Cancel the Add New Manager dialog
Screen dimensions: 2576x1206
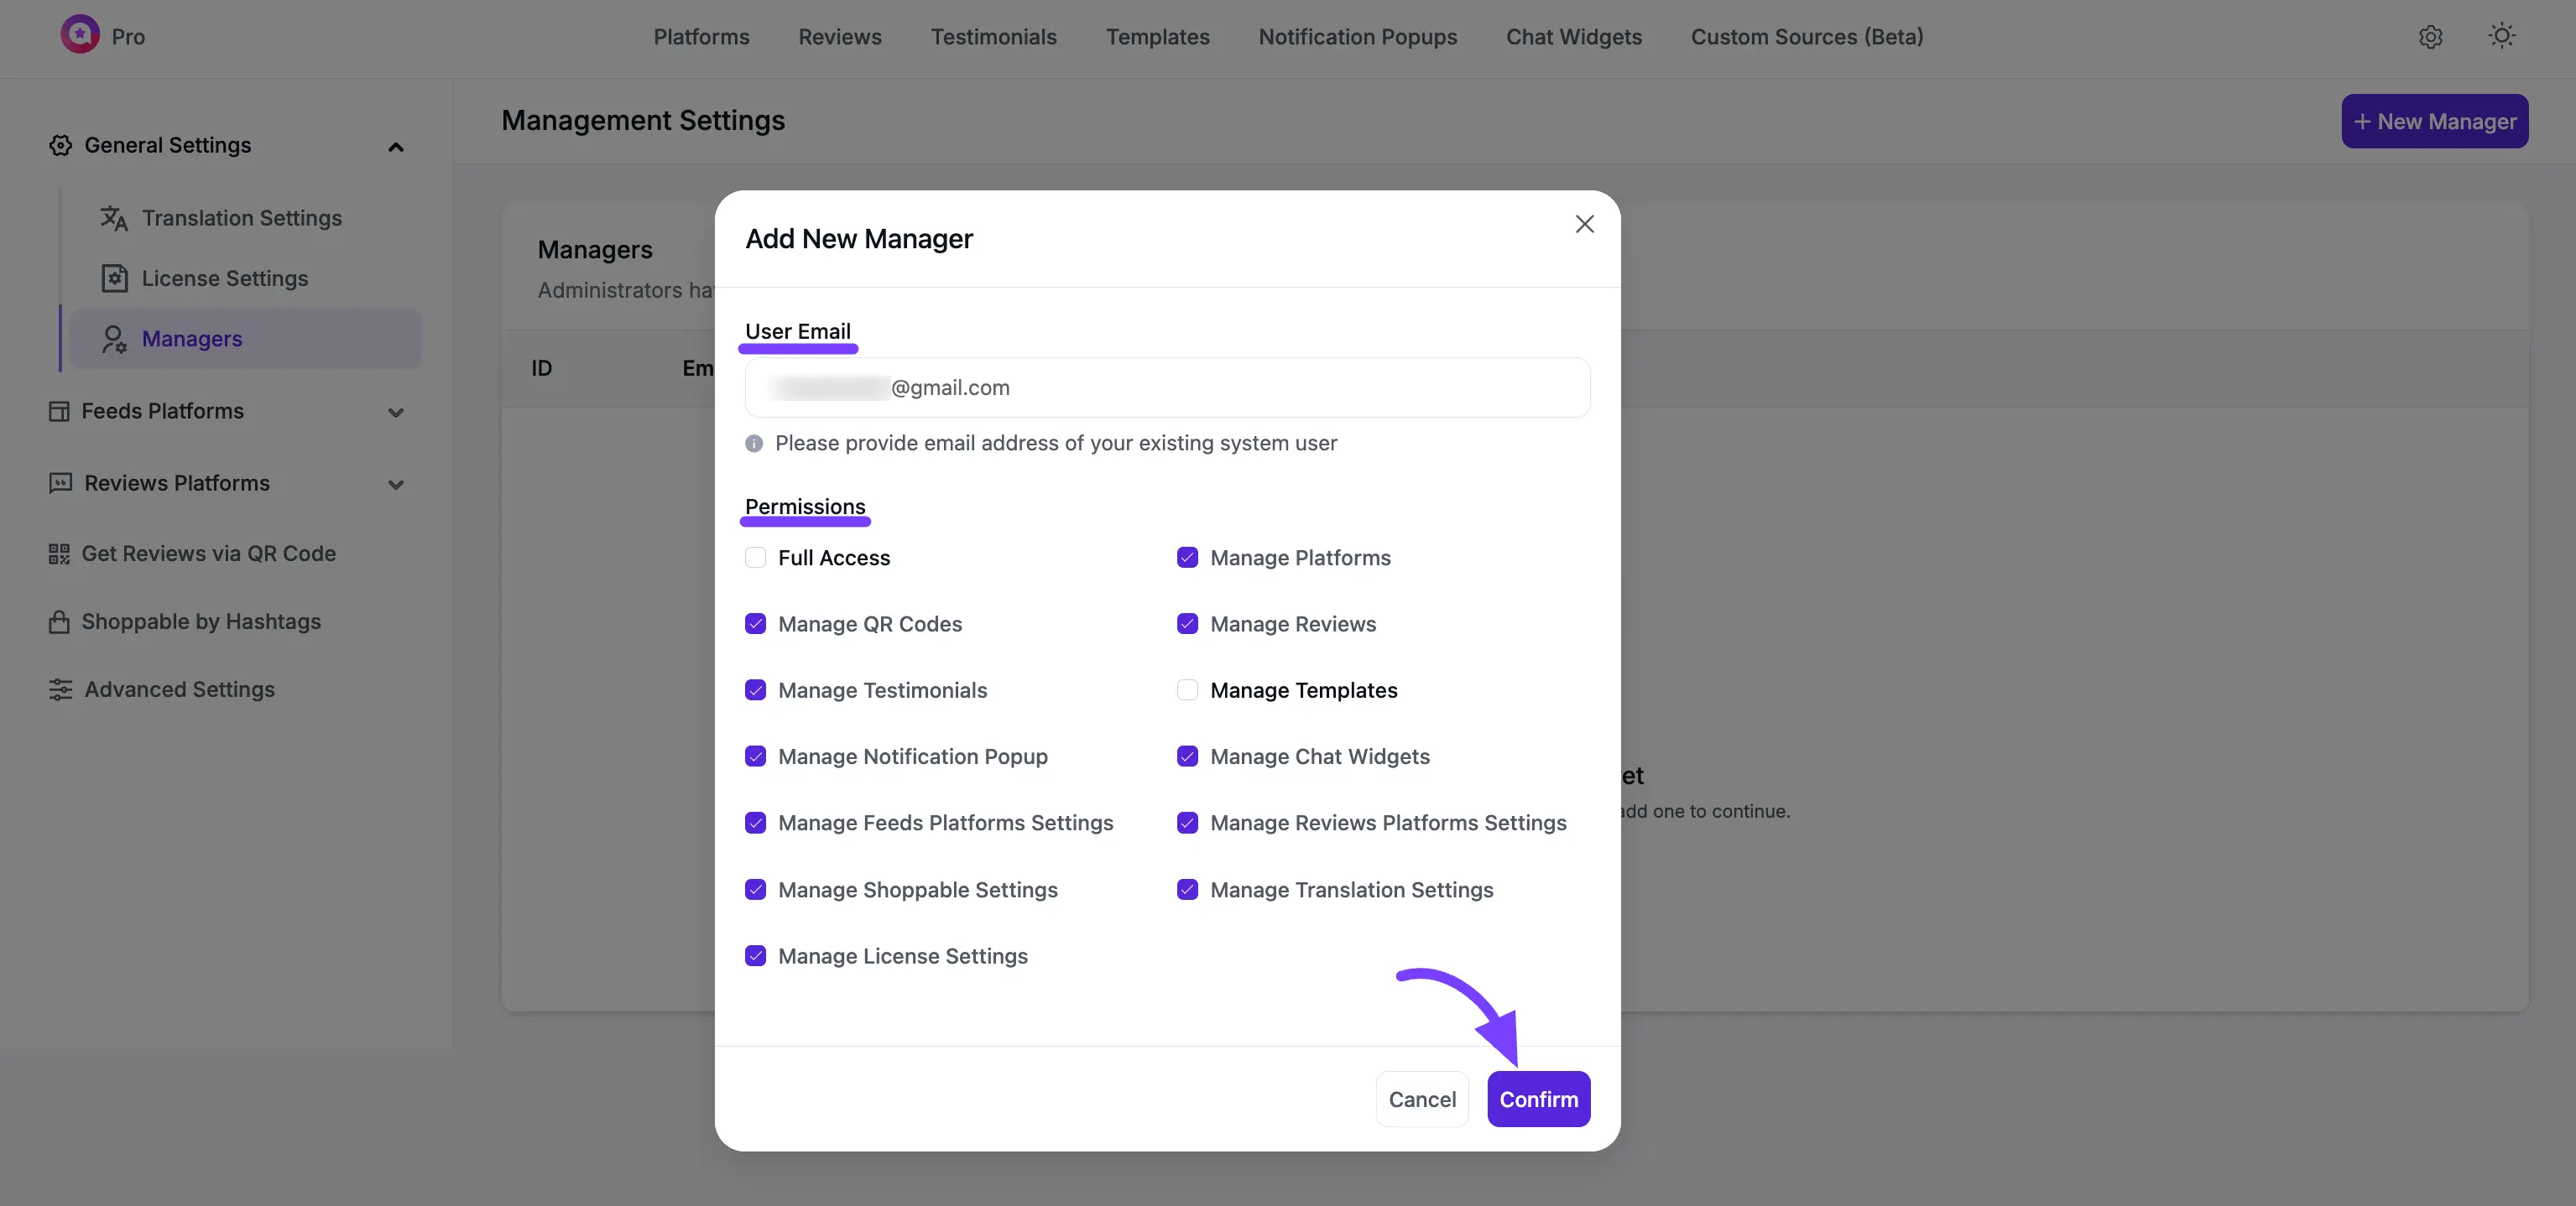tap(1422, 1098)
